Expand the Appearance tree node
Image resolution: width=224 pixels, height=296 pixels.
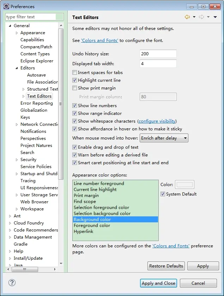pyautogui.click(x=17, y=33)
